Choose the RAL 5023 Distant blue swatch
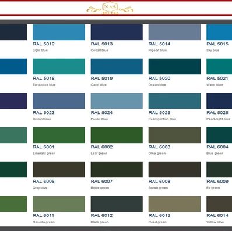This screenshot has height=231, width=232. 59,101
